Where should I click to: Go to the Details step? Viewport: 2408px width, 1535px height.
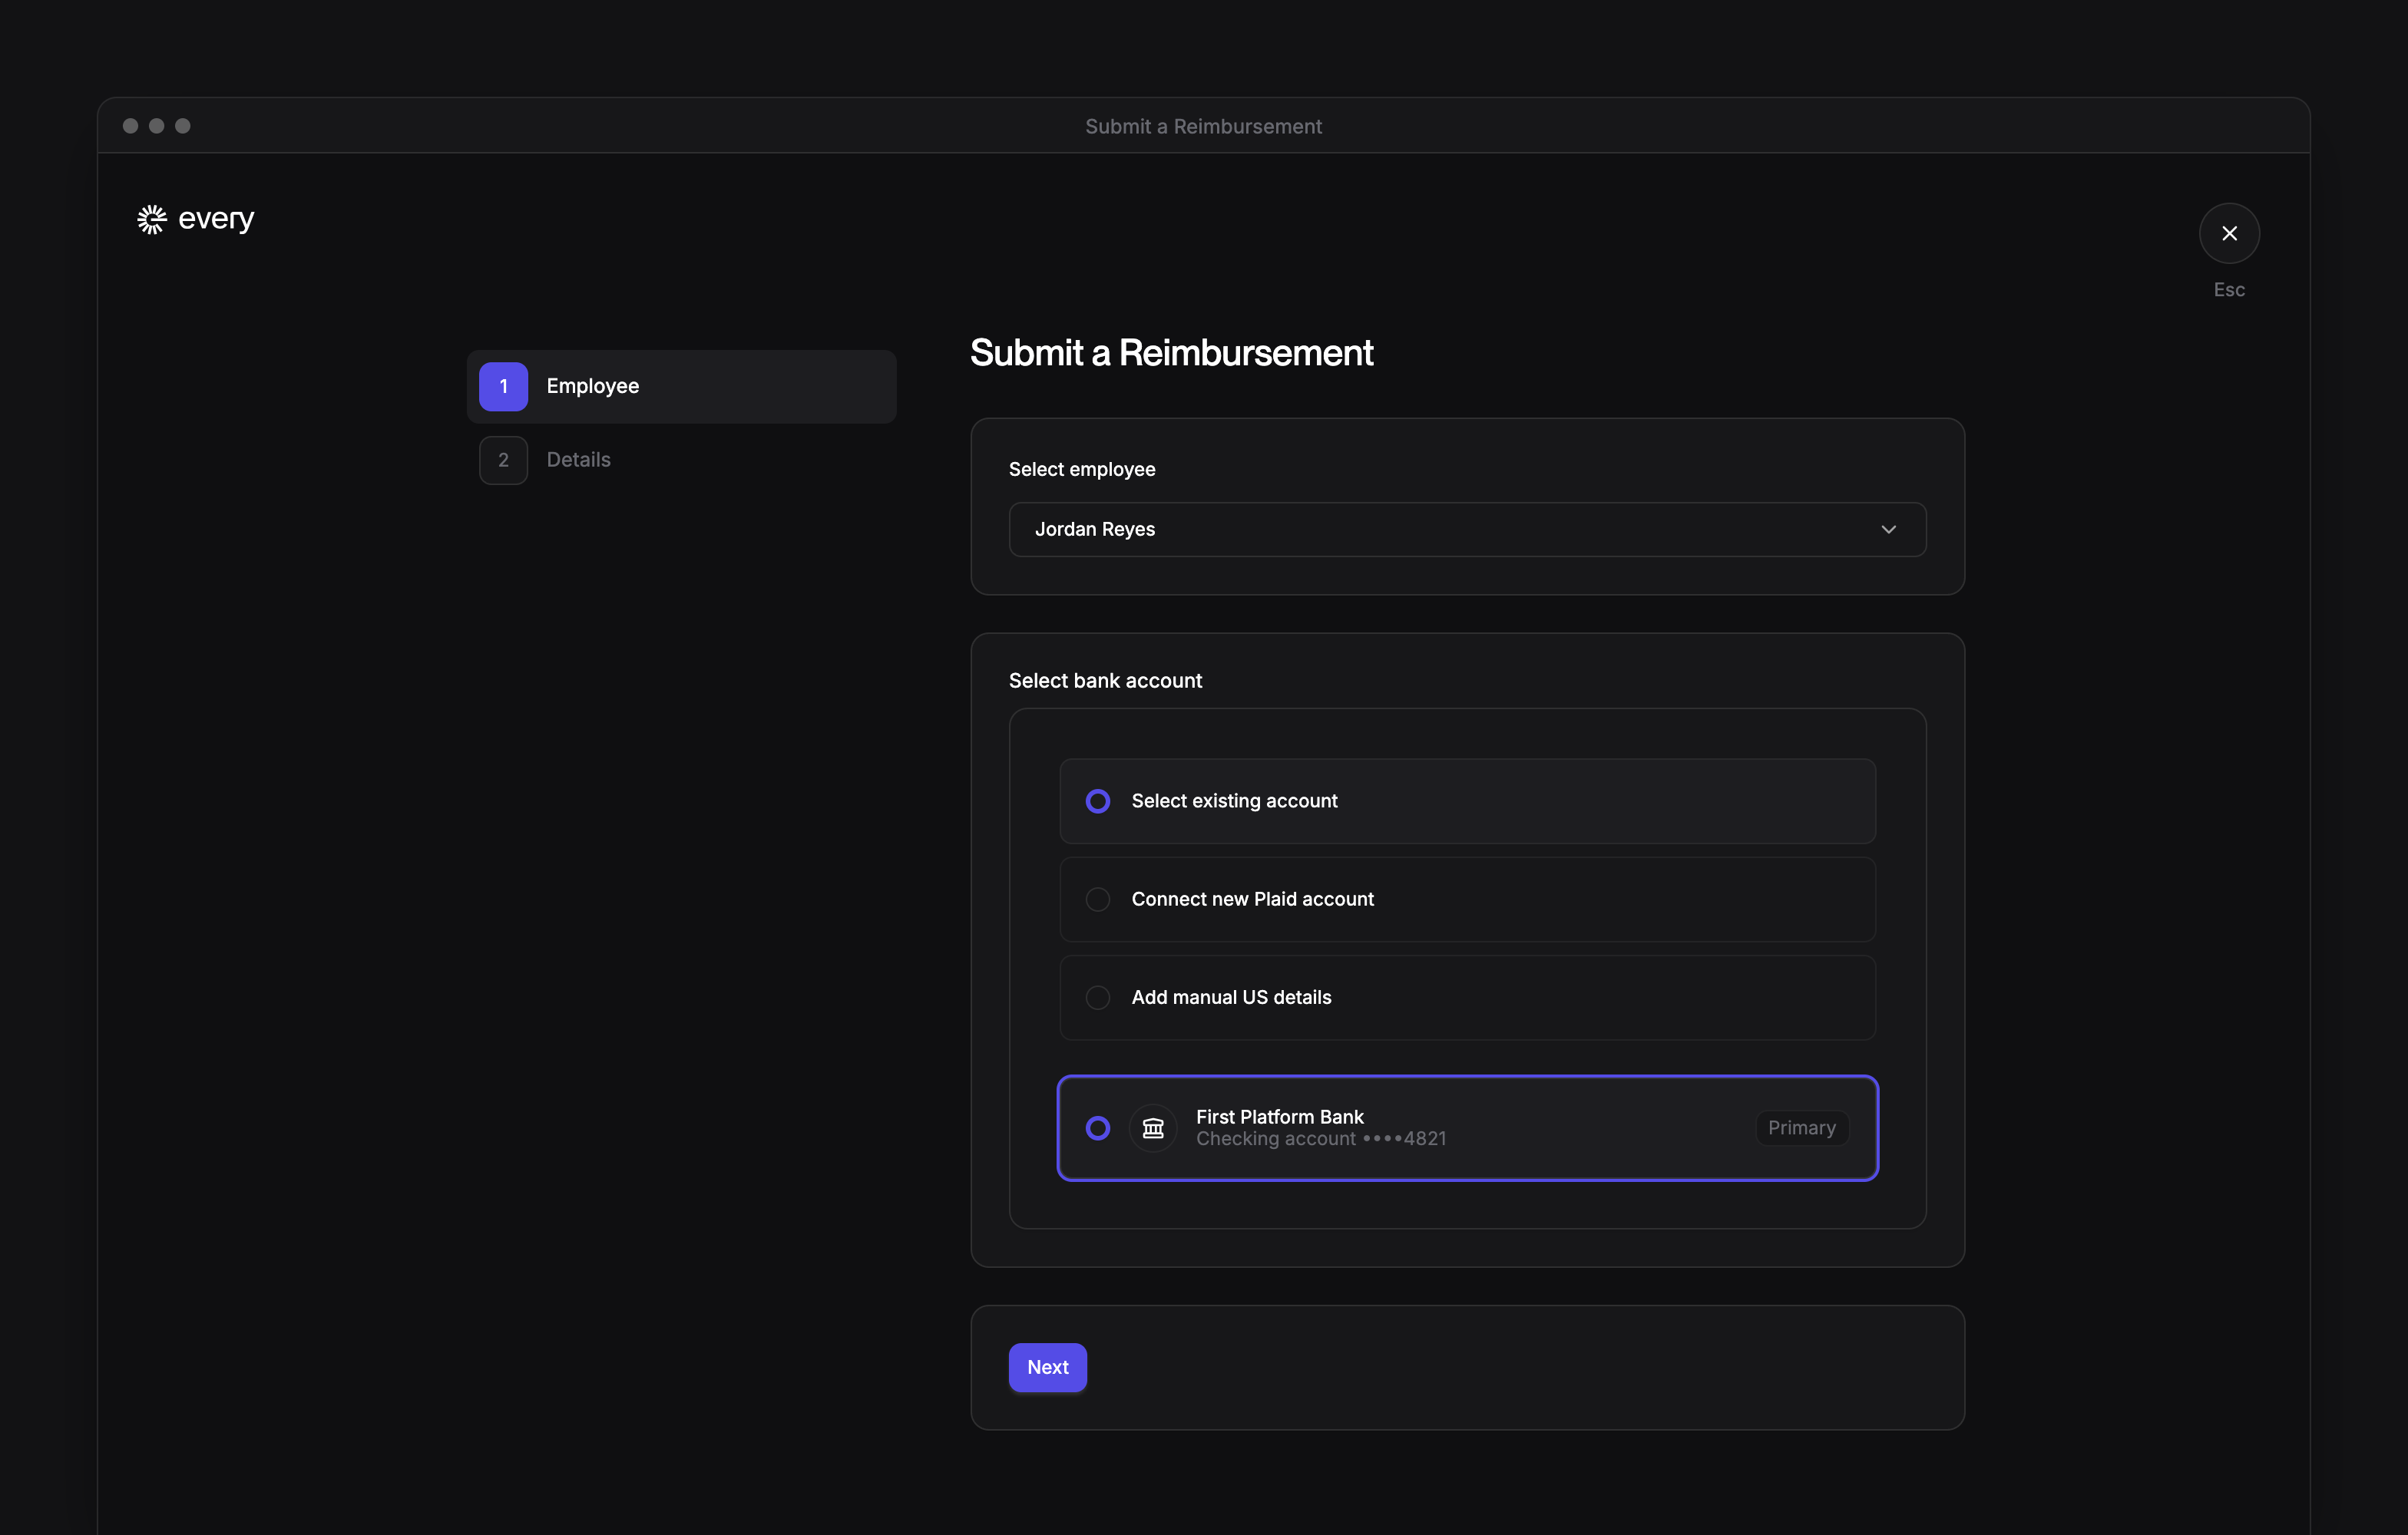(681, 460)
